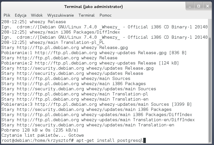Open the Wyszukiwanie menu
Viewport: 214px width, 145px height.
(x=60, y=15)
